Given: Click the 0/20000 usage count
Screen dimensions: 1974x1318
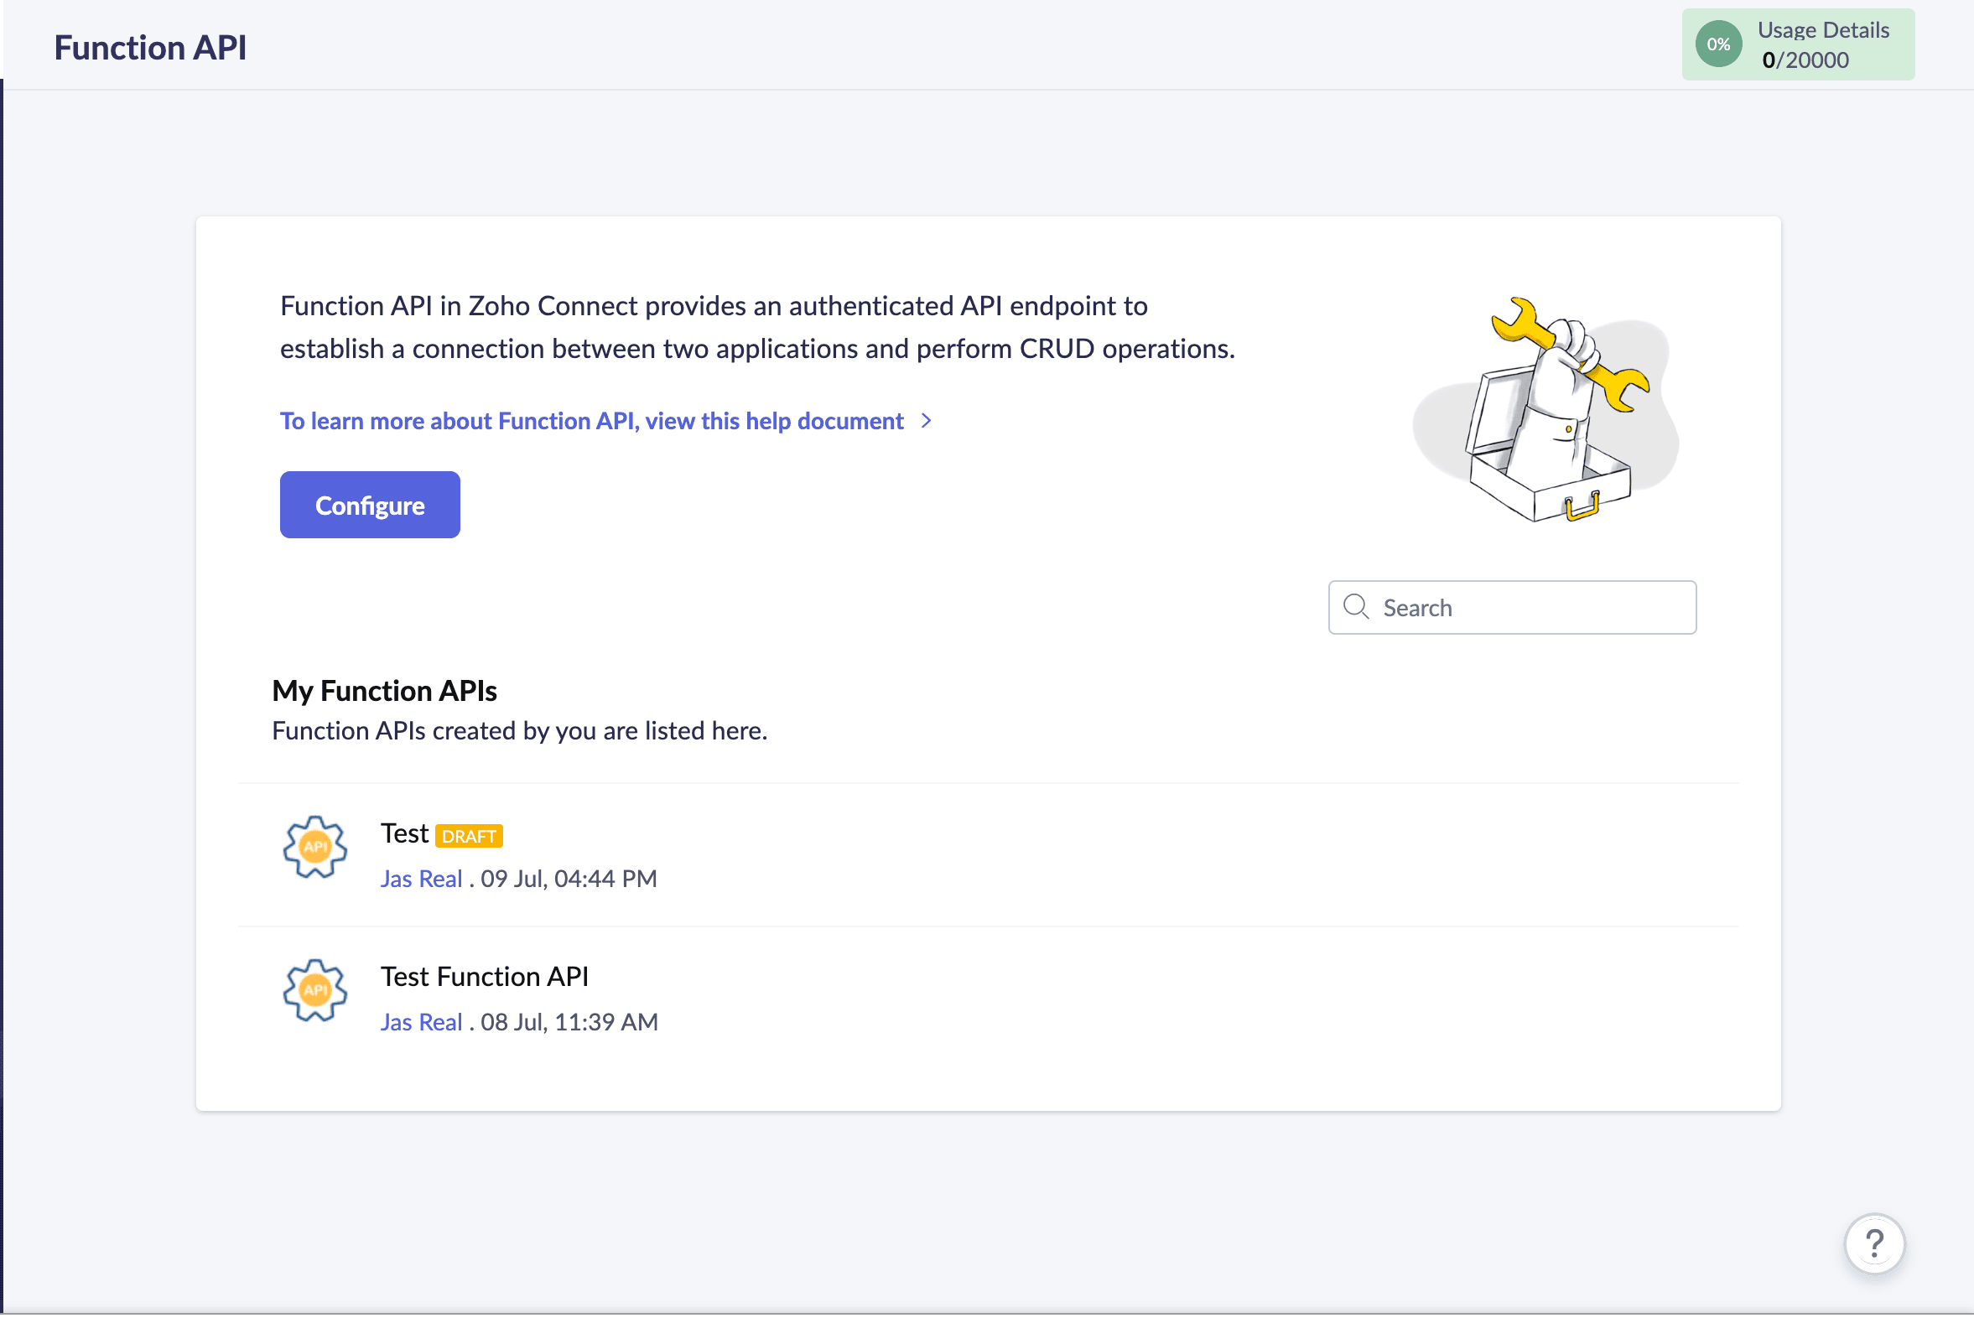Looking at the screenshot, I should point(1805,60).
